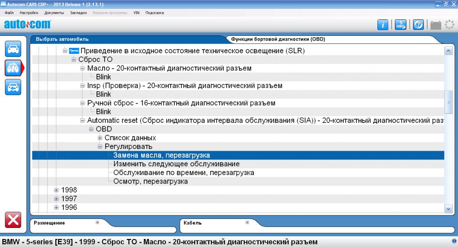
Task: Expand the 1998 year node
Action: pyautogui.click(x=56, y=190)
